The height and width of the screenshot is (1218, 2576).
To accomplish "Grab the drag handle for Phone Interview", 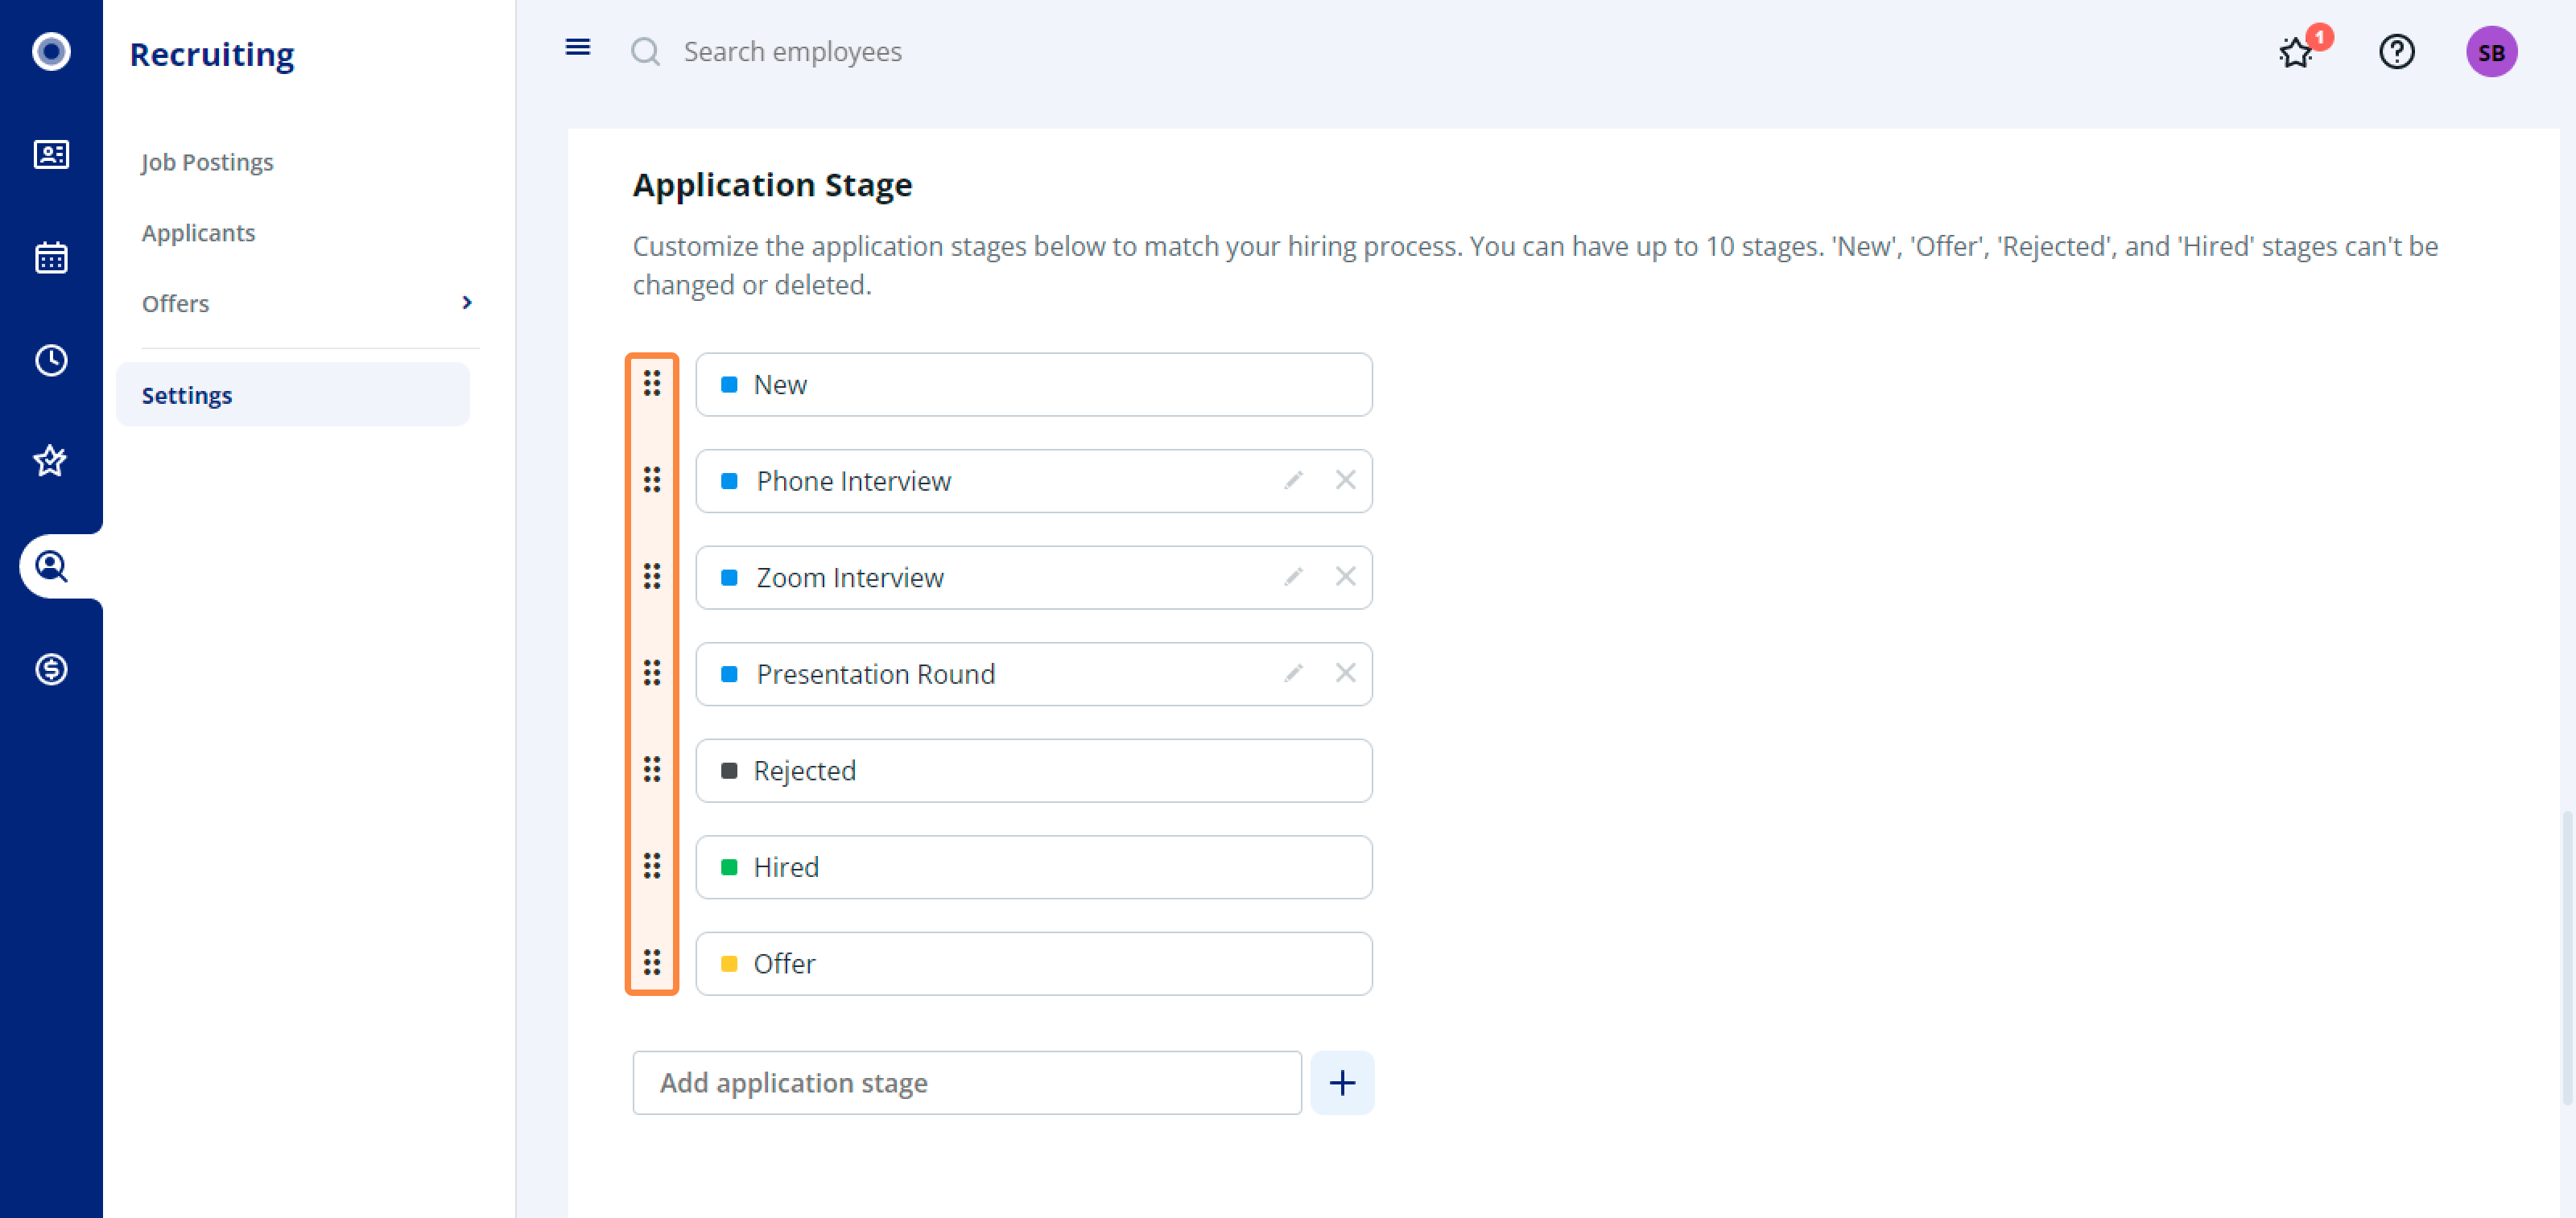I will (652, 480).
